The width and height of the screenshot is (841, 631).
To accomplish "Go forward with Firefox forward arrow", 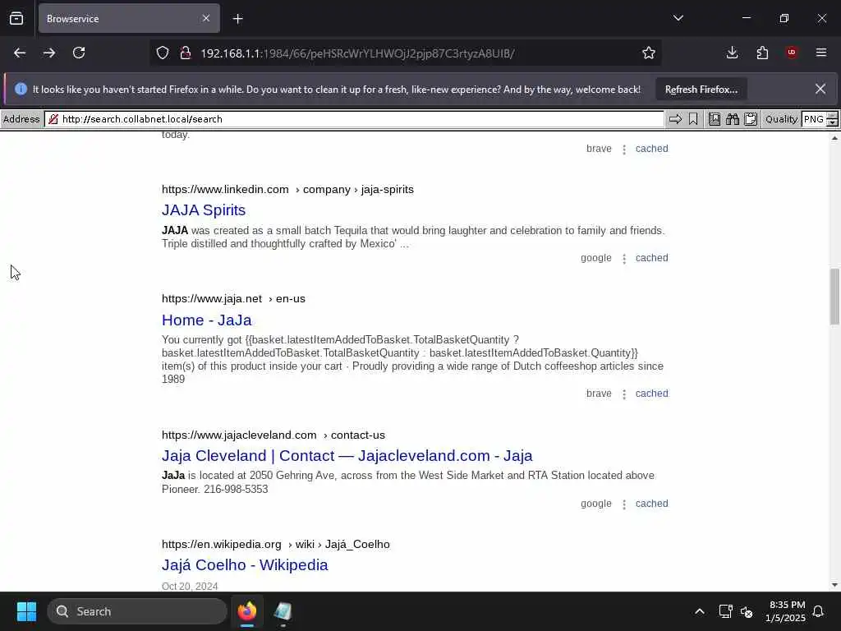I will (x=48, y=53).
